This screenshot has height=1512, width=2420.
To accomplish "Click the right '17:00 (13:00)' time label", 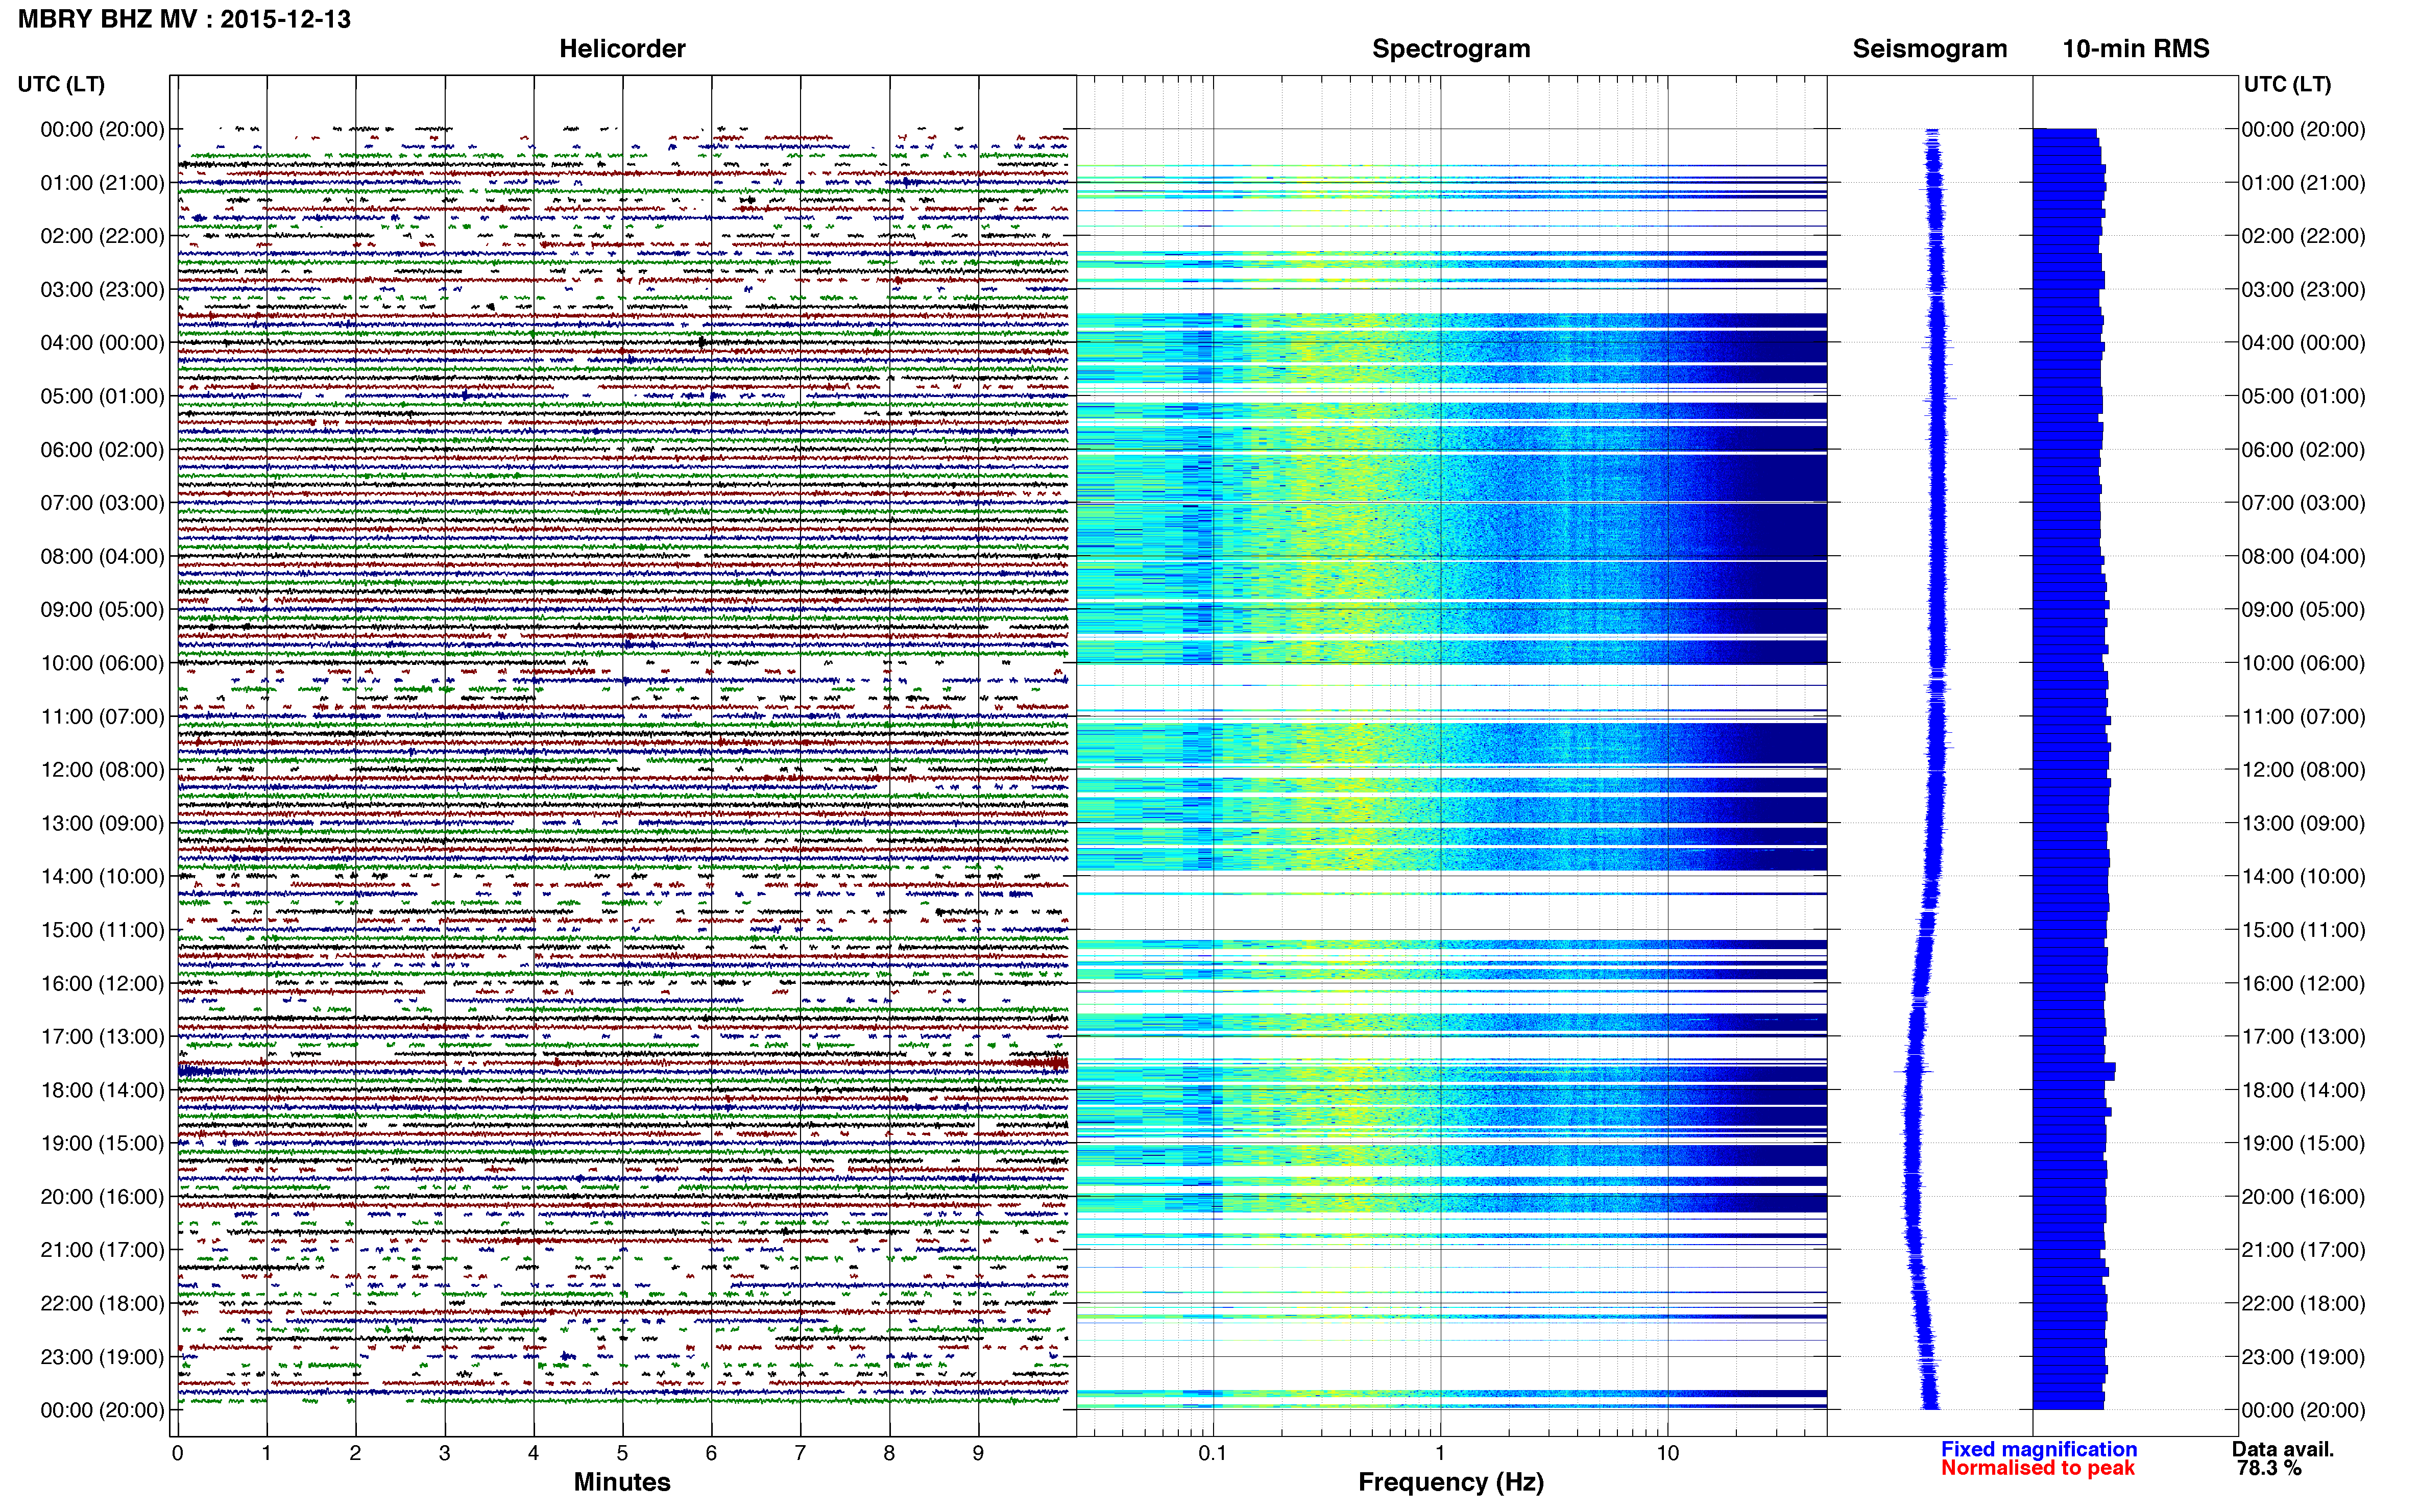I will (2303, 1036).
